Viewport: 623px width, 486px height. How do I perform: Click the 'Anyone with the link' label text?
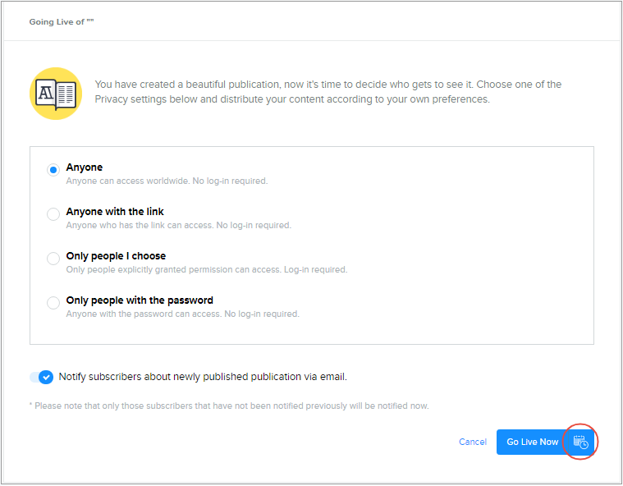click(115, 212)
